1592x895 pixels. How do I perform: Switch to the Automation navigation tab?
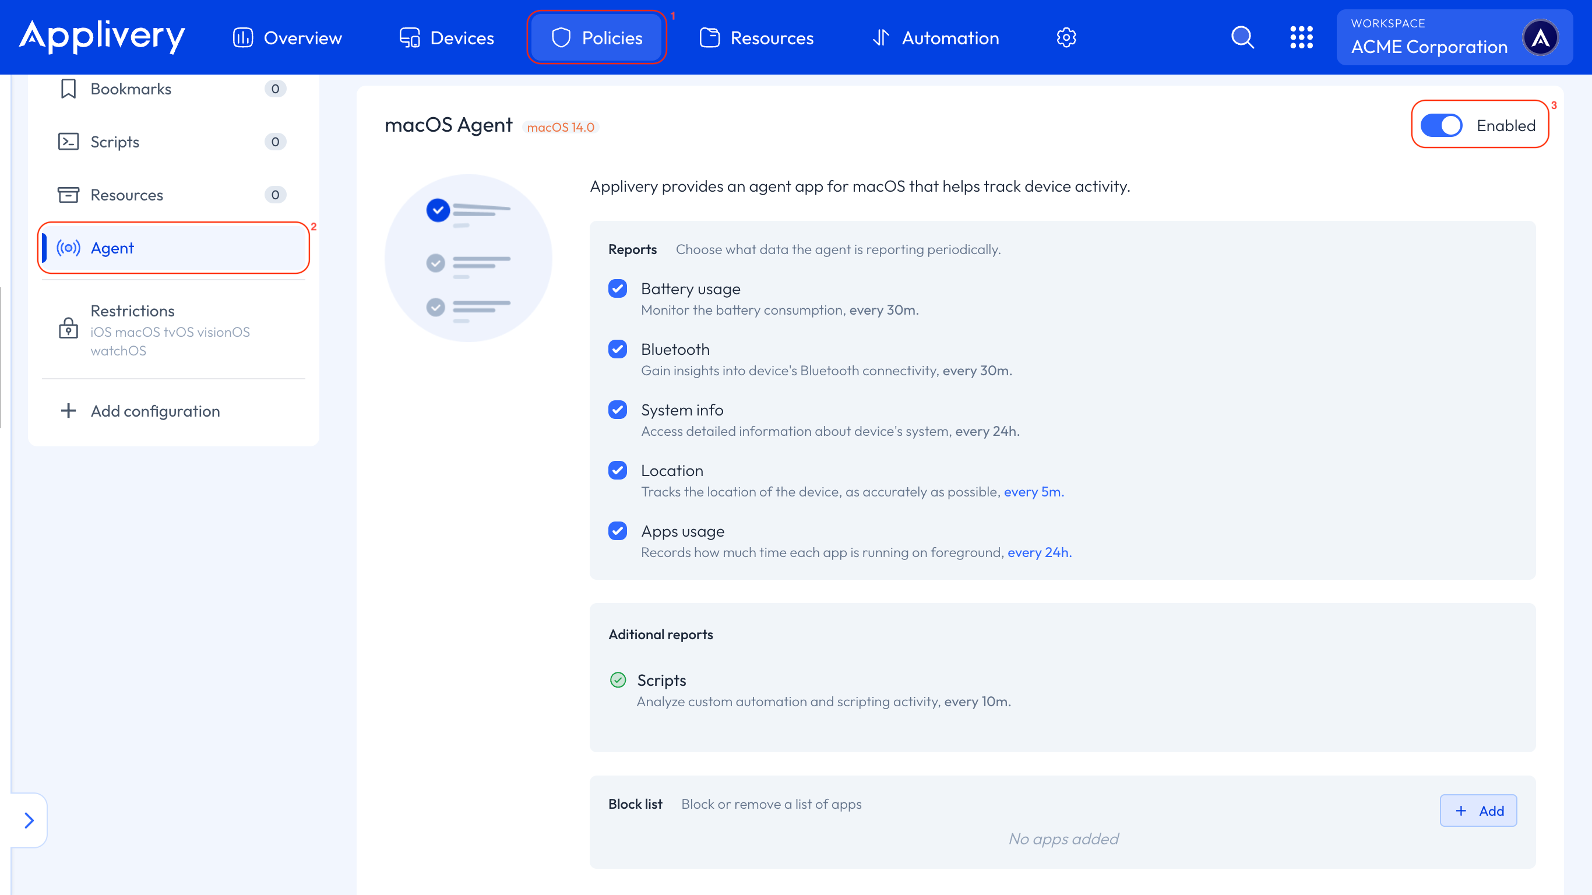pyautogui.click(x=936, y=38)
